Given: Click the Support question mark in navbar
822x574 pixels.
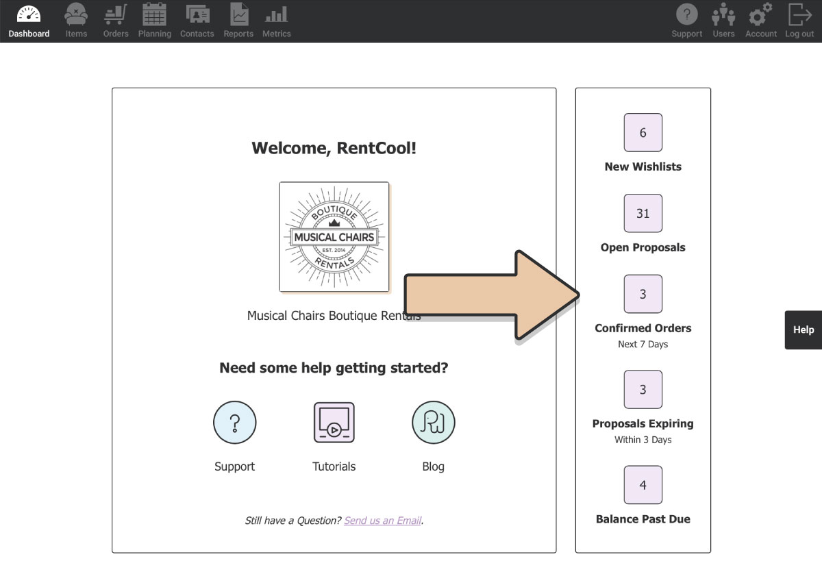Looking at the screenshot, I should [686, 14].
